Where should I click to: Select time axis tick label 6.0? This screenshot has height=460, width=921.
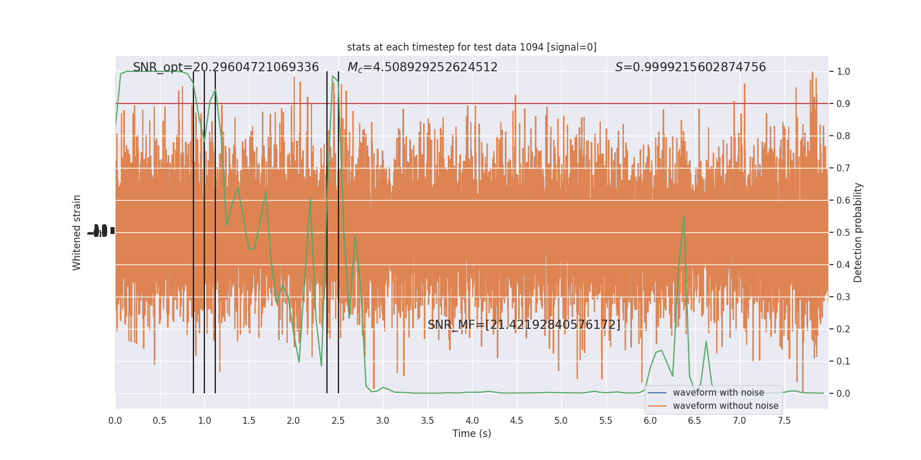pos(650,421)
